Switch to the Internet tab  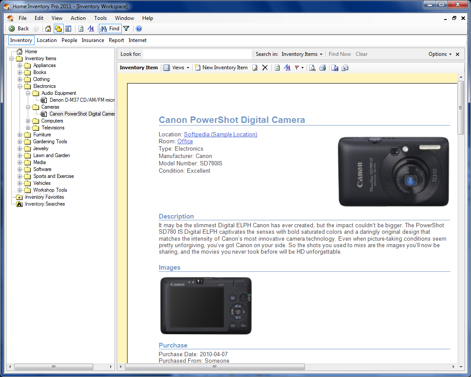click(137, 40)
